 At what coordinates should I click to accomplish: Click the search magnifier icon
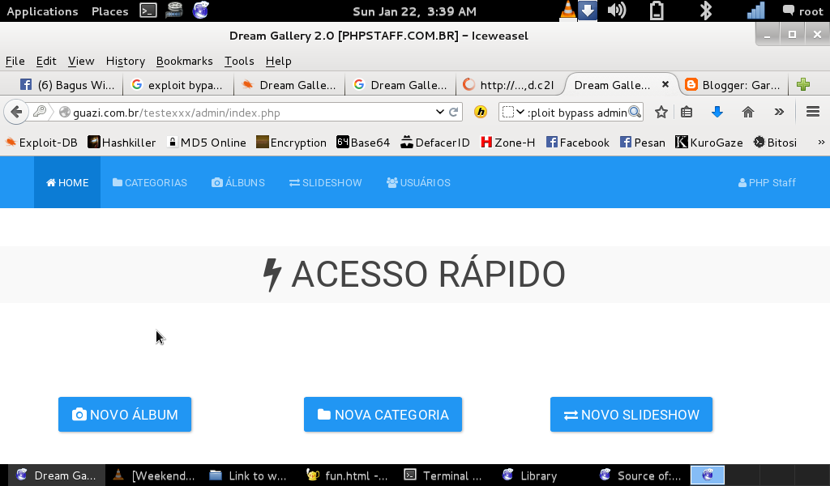click(x=635, y=112)
